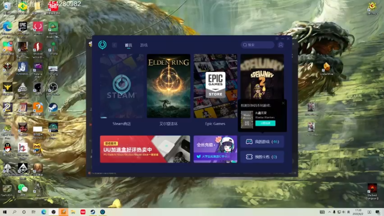Open the 会员充值 membership banner
Screen dimensions: 384x216
[215, 149]
